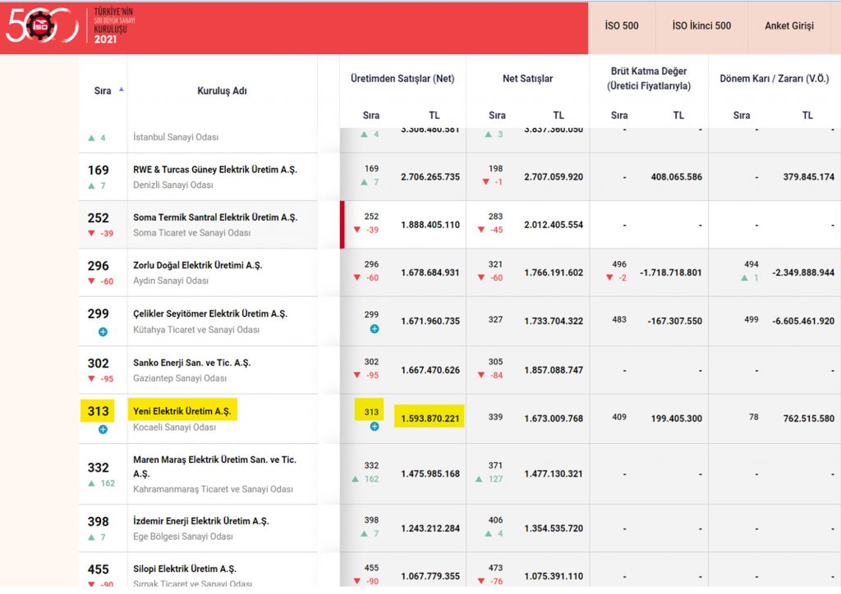Click blue plus icon under highlighted rank 313
The height and width of the screenshot is (594, 841).
103,429
